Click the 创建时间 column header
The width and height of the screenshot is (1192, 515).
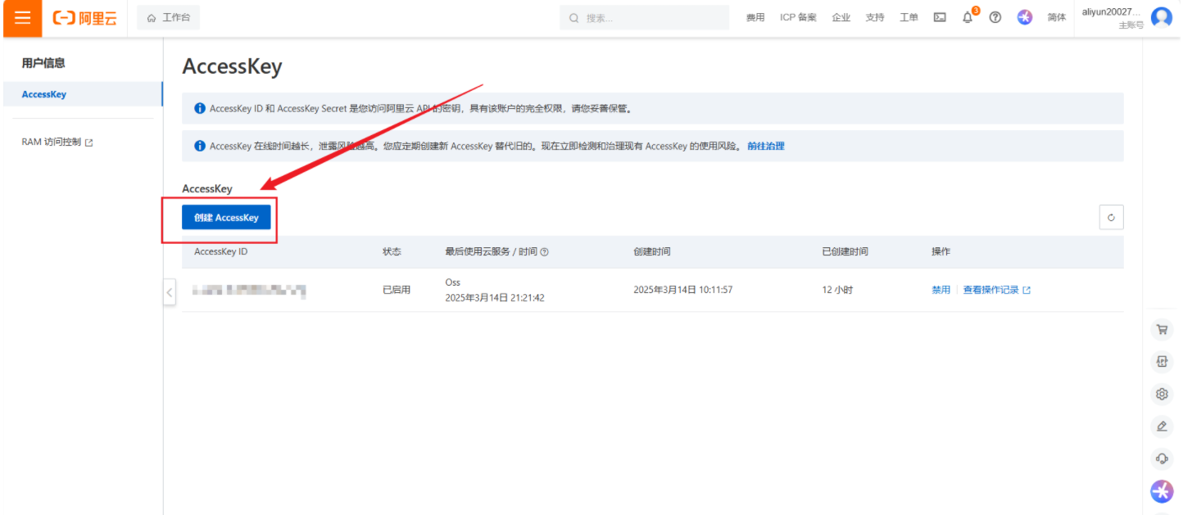point(652,252)
